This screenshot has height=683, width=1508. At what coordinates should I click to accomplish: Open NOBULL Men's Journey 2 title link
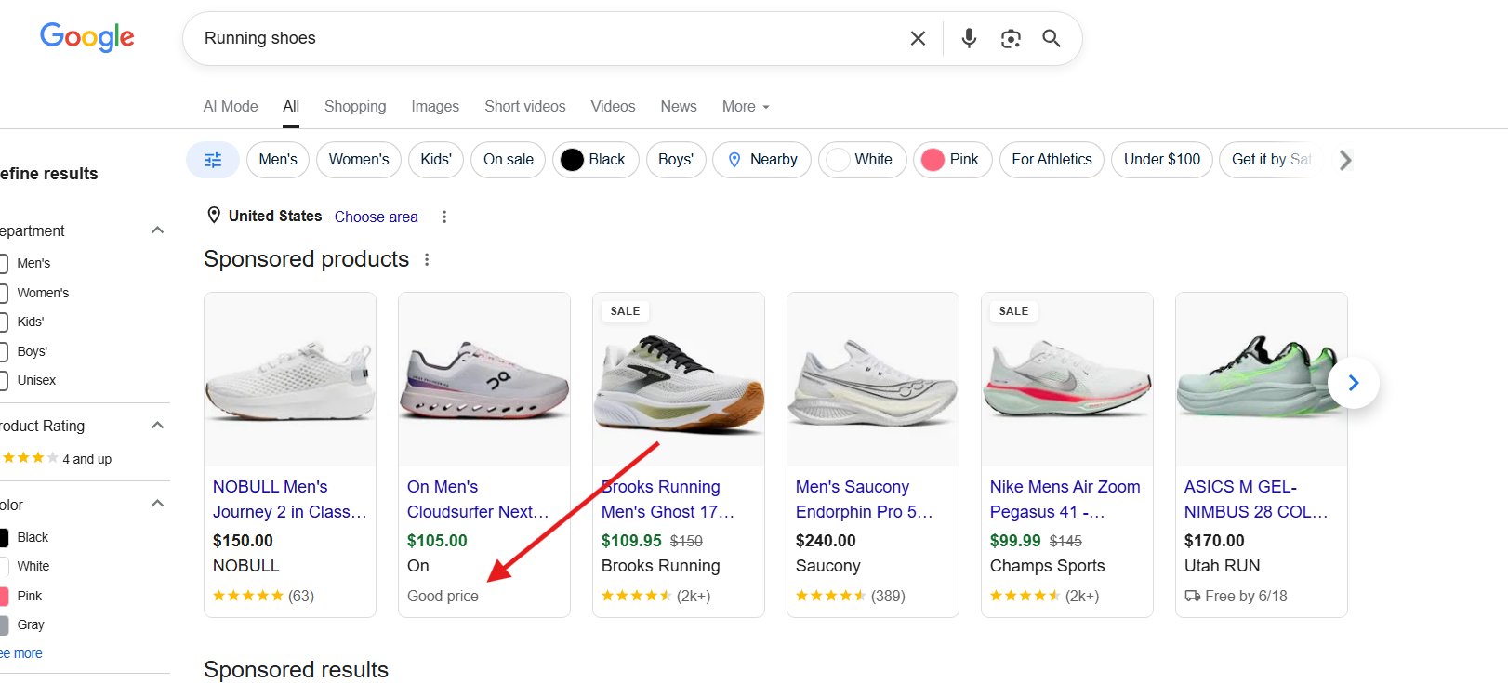point(289,499)
